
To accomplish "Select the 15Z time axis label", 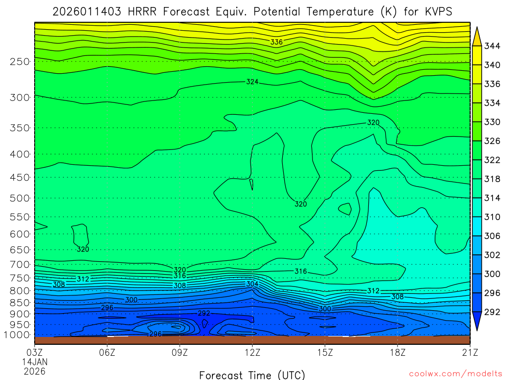I will coord(325,352).
